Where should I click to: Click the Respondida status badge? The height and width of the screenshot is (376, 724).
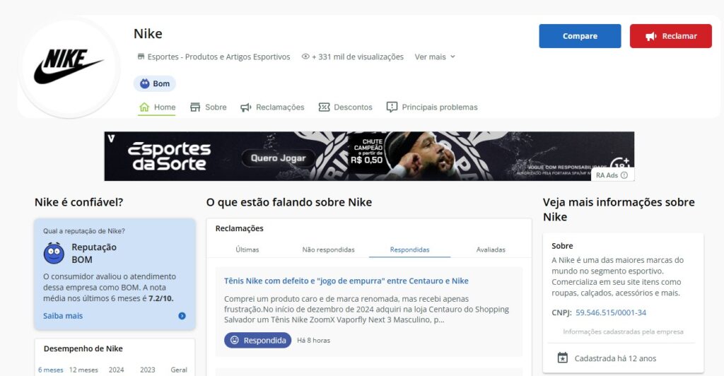(x=257, y=341)
